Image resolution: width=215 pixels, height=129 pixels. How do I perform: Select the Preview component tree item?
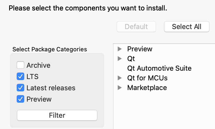tap(140, 49)
